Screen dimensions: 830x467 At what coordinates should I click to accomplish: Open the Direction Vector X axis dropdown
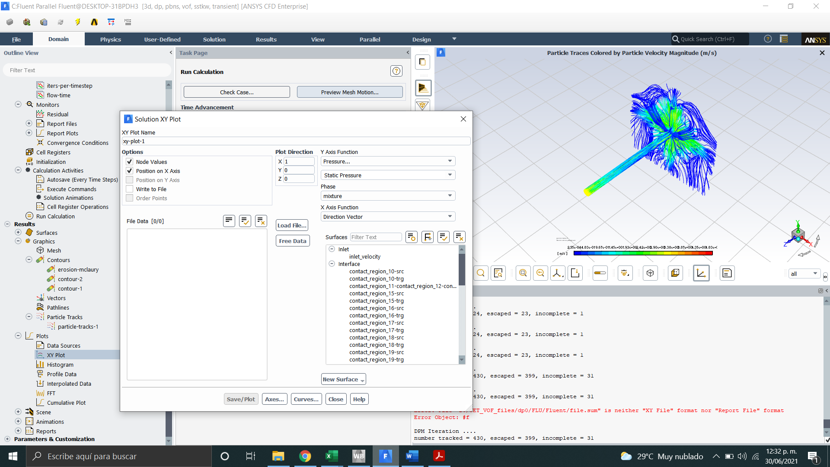coord(387,217)
